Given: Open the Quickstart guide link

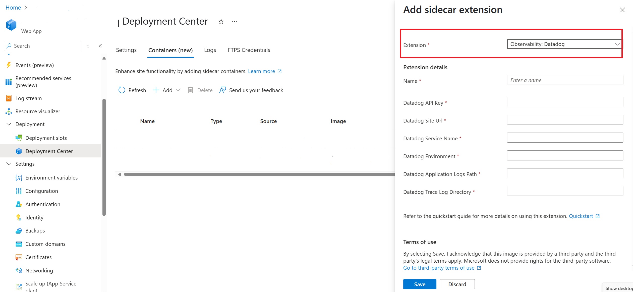Looking at the screenshot, I should (581, 216).
